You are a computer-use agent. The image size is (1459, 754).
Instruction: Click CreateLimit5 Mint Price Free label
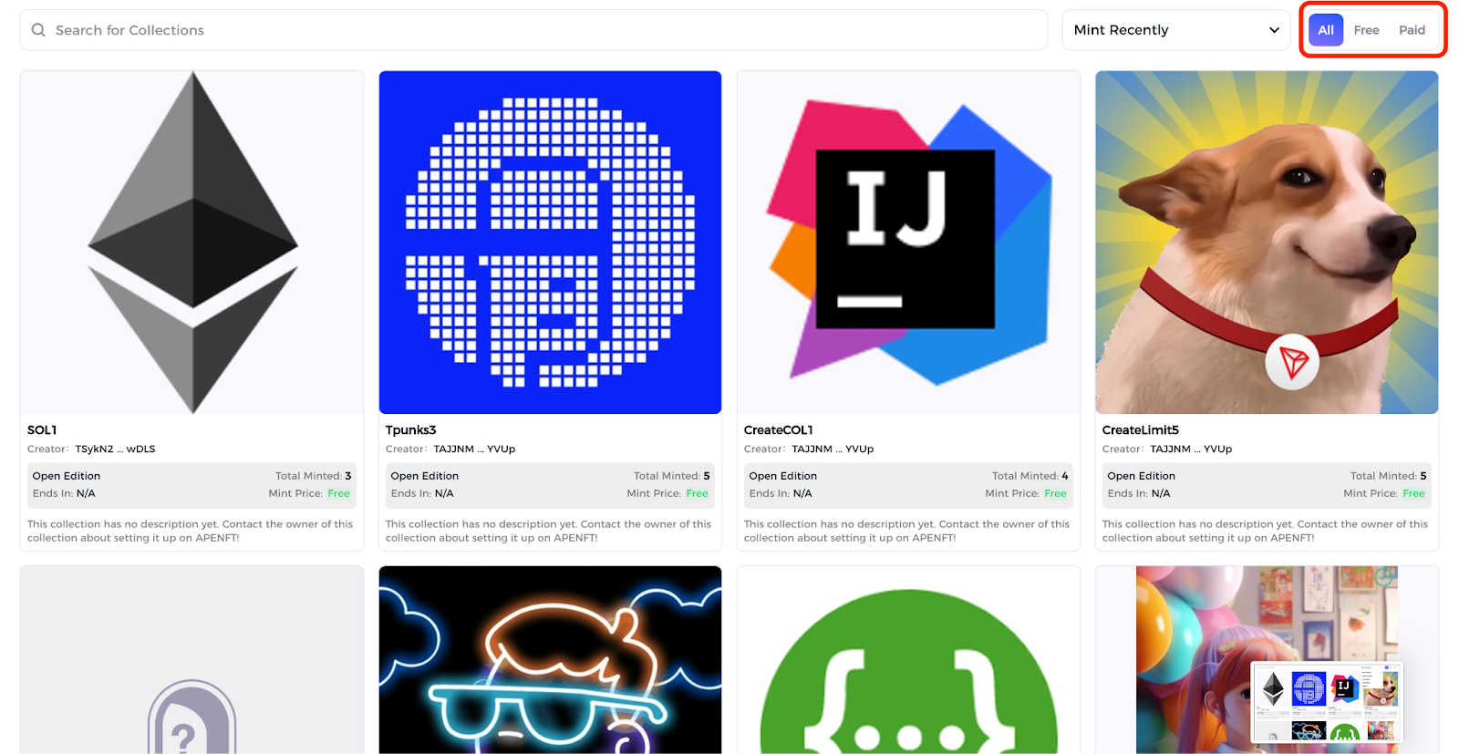(1413, 493)
